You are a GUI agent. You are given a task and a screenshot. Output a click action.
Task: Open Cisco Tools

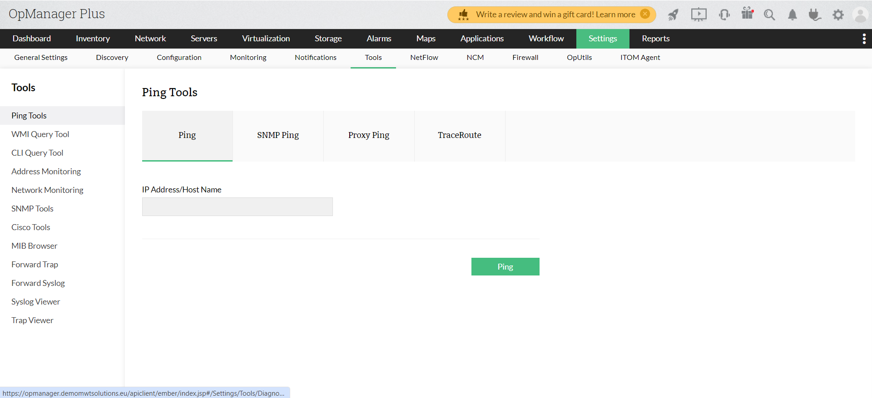31,227
